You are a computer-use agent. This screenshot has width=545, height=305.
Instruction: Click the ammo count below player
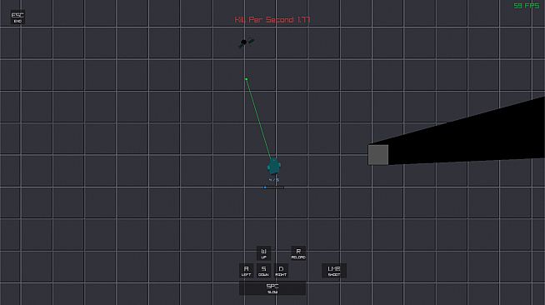coord(274,180)
